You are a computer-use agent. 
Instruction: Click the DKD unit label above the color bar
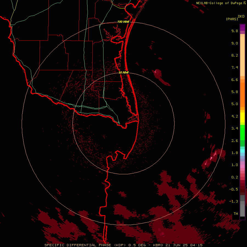(x=241, y=16)
